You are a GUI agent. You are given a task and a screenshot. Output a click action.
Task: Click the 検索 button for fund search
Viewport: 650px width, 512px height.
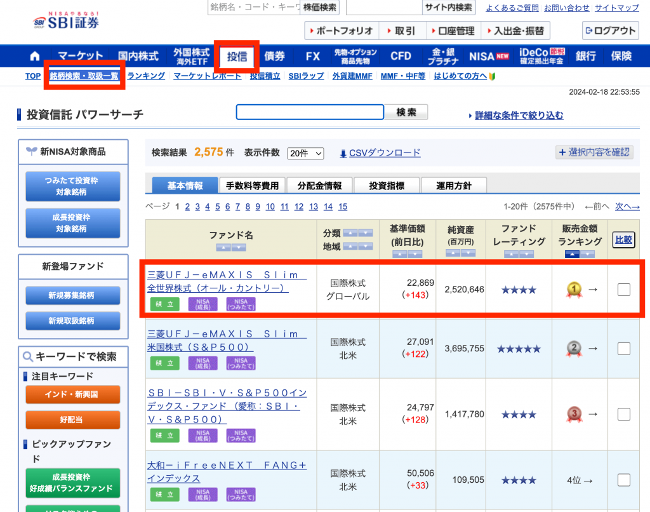point(407,112)
